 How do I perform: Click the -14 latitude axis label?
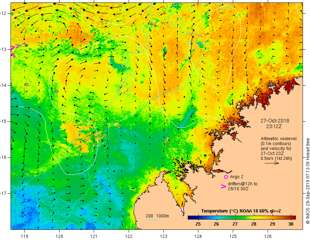(4, 85)
